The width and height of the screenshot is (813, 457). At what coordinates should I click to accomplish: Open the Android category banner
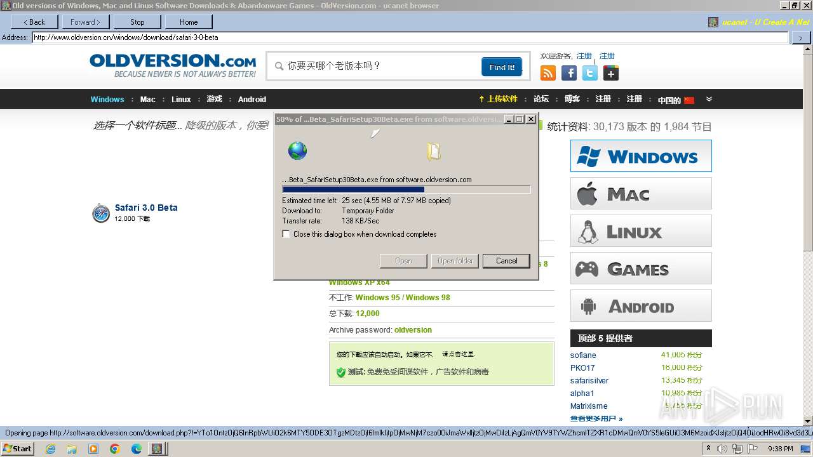coord(641,306)
